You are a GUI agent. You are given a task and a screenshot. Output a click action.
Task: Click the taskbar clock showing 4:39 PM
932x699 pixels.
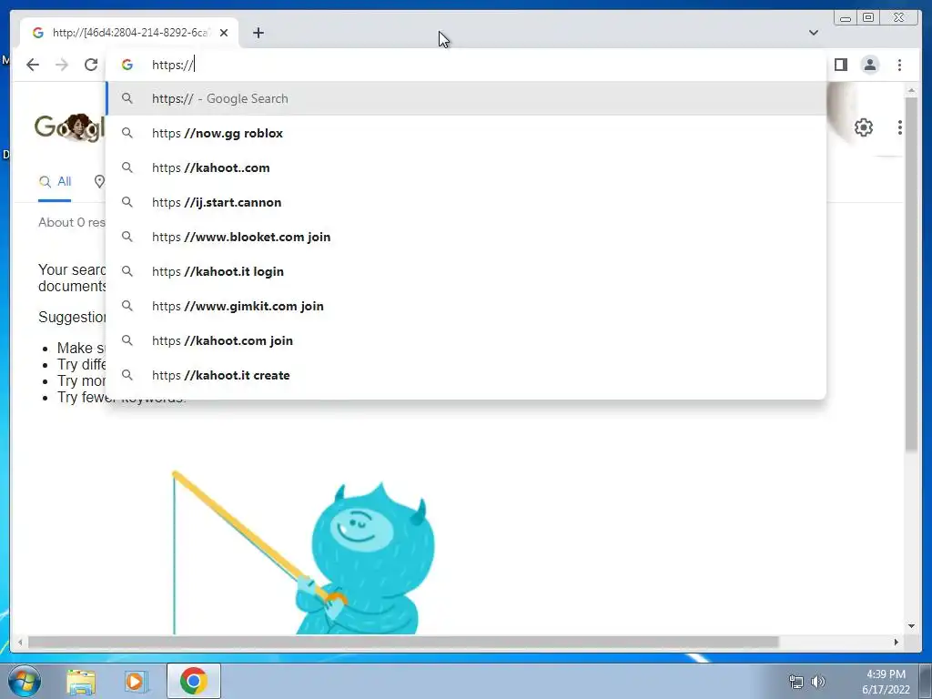[x=886, y=682]
